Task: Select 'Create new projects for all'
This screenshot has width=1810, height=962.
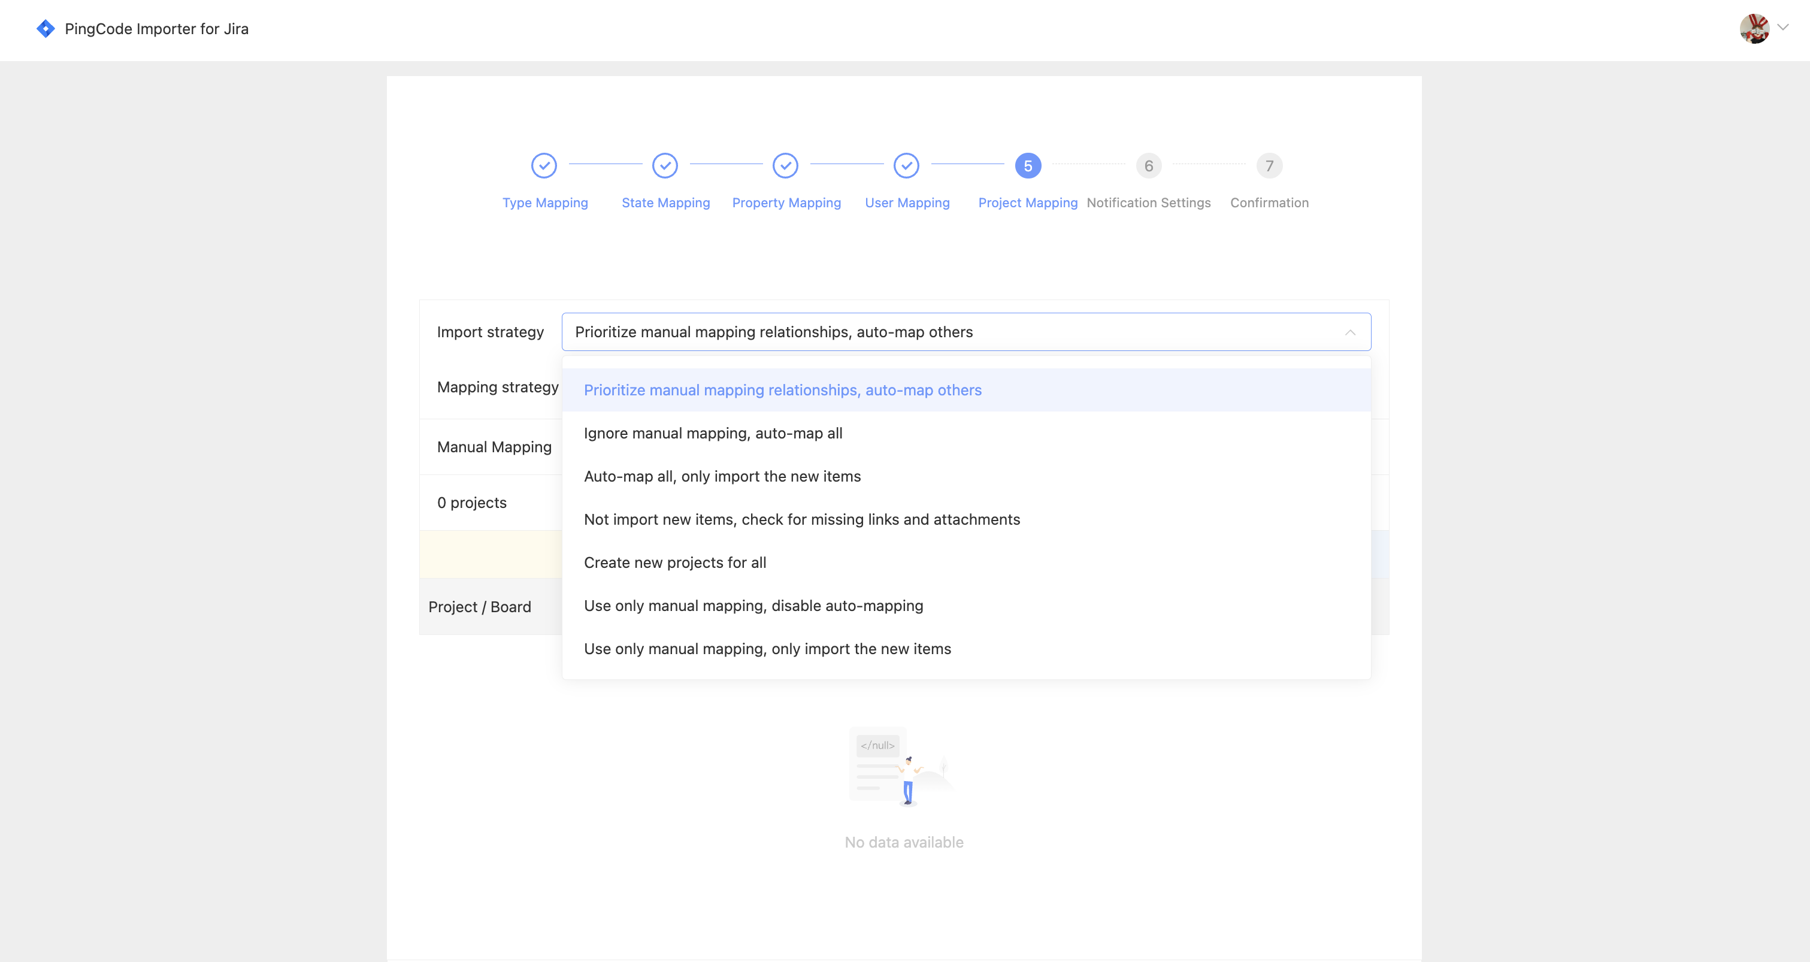Action: (x=674, y=562)
